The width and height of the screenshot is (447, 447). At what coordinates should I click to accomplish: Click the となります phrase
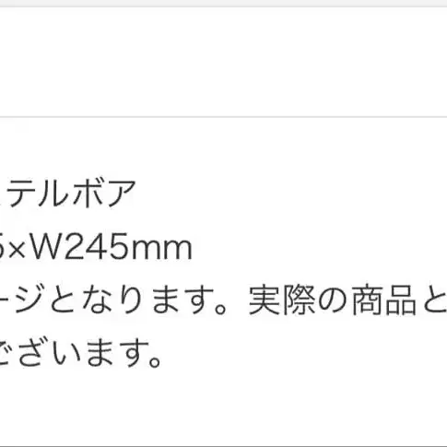tap(131, 300)
